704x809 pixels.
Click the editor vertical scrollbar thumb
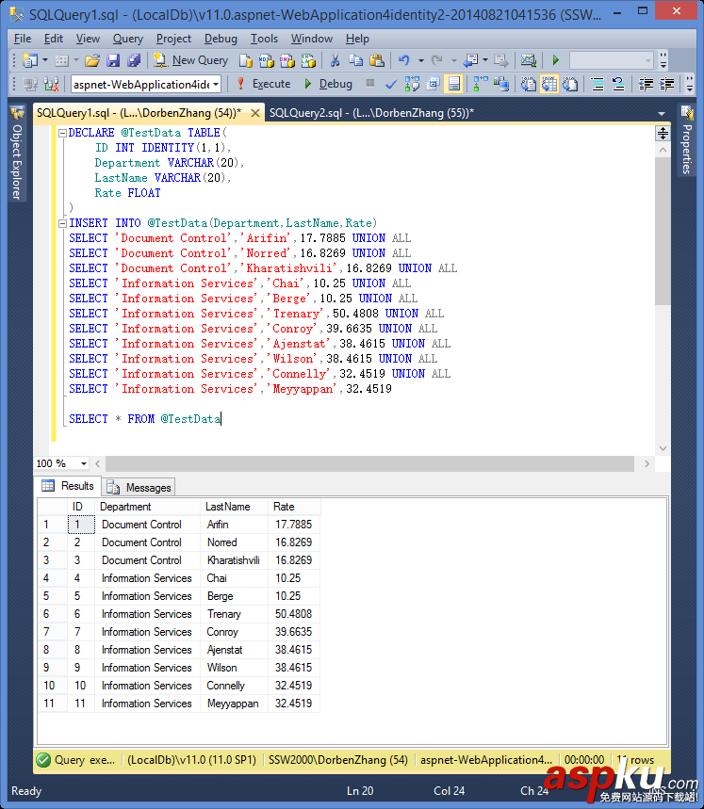663,231
